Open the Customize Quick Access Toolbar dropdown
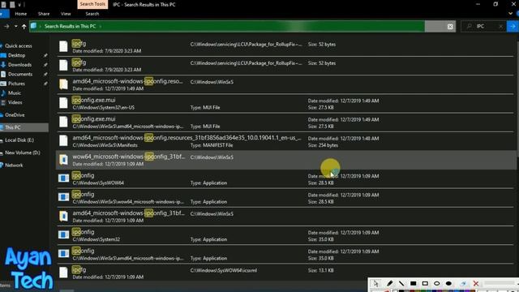 [x=20, y=5]
